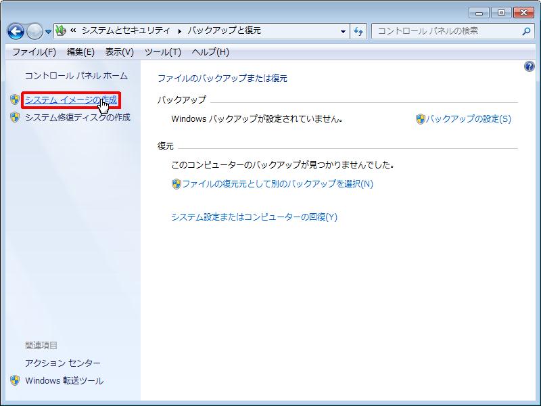Click the blue help question mark icon

coord(530,66)
